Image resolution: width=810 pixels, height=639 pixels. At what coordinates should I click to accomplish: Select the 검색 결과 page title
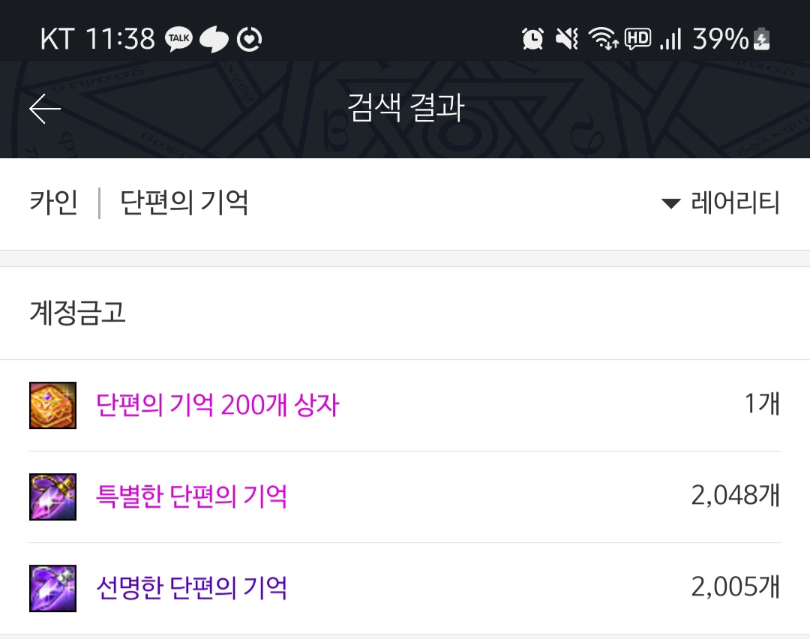coord(406,108)
